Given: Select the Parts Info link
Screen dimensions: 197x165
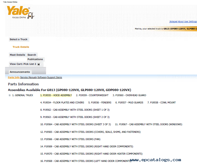Looking at the screenshot, I should pos(14,77).
